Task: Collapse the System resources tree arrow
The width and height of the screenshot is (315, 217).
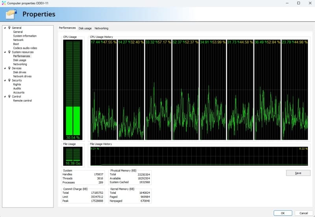Action: click(5, 52)
